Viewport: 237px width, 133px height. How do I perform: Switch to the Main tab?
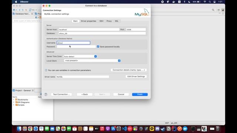click(76, 21)
